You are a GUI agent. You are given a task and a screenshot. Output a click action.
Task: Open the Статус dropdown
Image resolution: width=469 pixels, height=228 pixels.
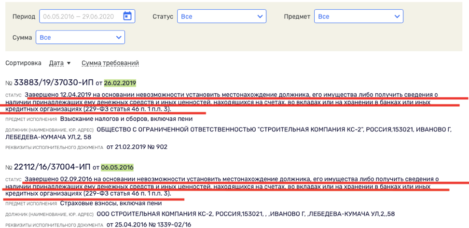(x=221, y=16)
